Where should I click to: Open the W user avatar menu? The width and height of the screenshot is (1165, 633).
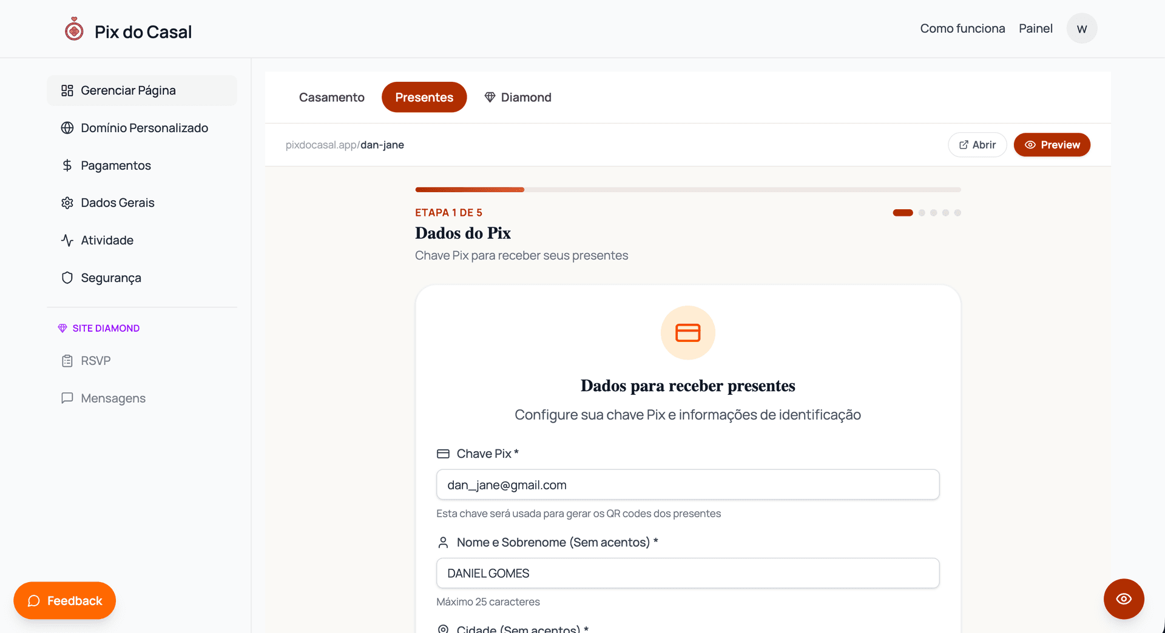tap(1081, 28)
